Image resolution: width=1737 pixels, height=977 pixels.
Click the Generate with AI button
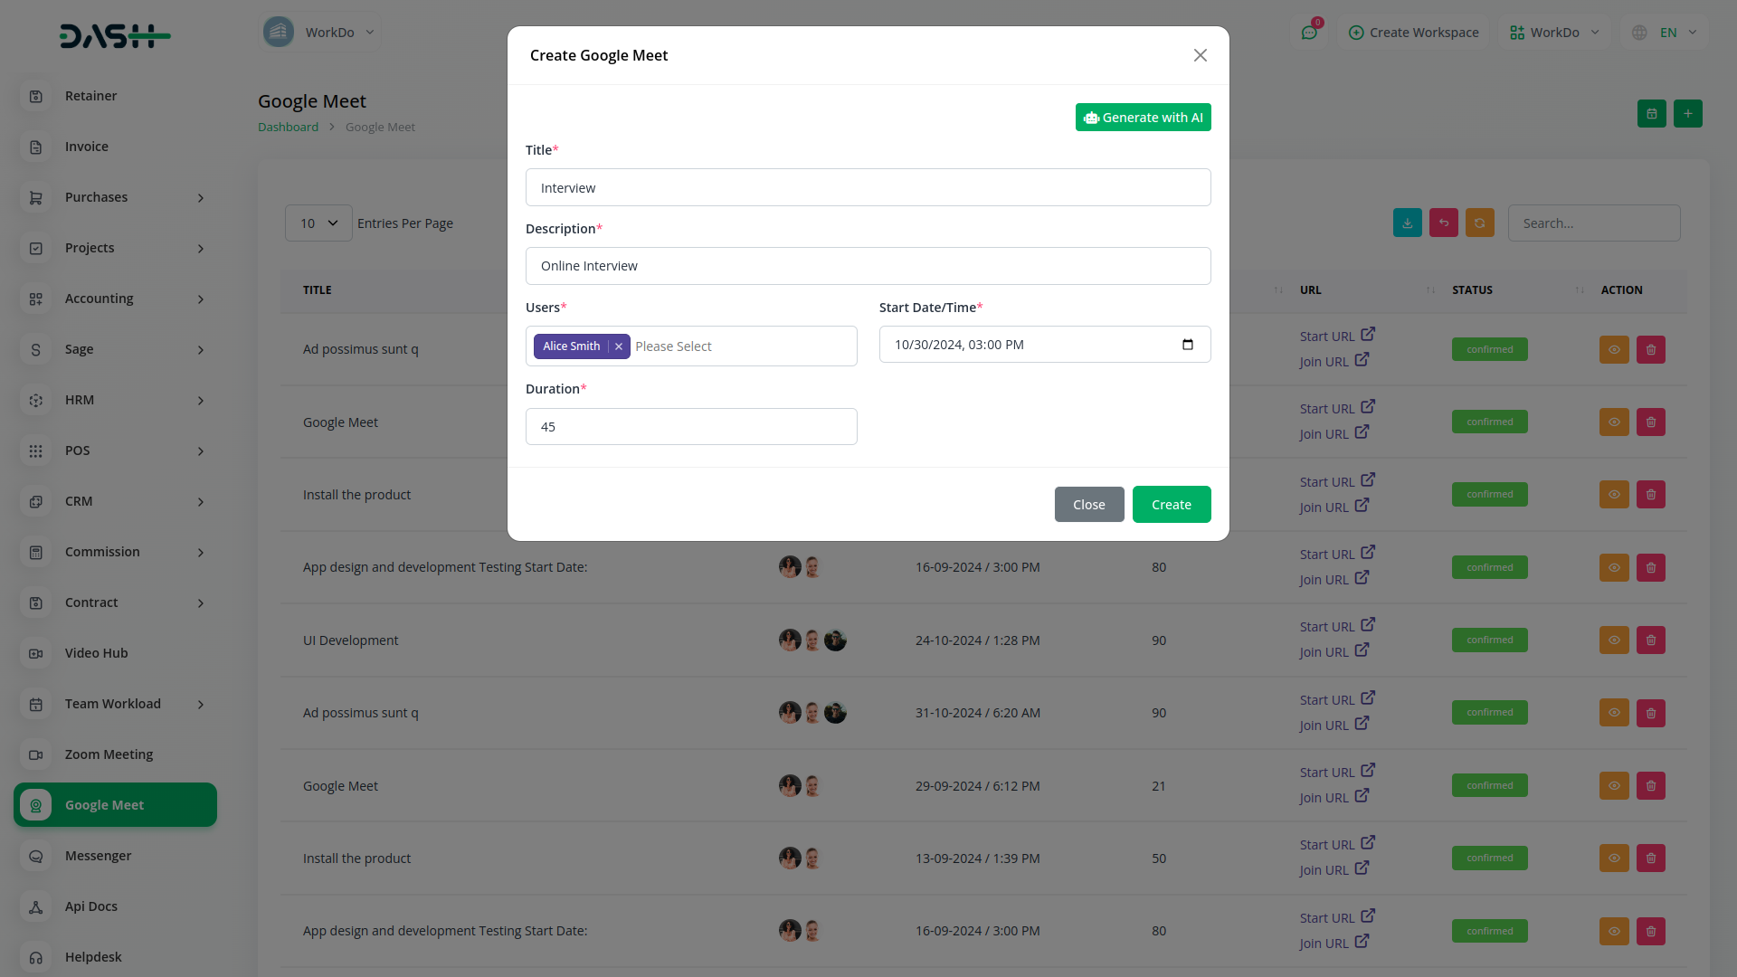tap(1143, 118)
